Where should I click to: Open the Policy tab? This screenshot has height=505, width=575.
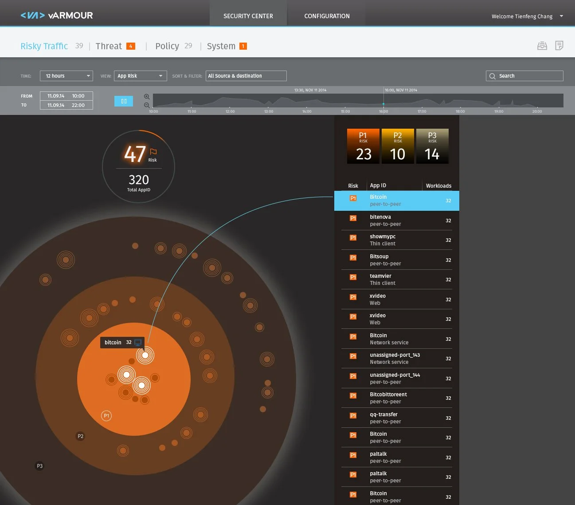click(x=167, y=46)
